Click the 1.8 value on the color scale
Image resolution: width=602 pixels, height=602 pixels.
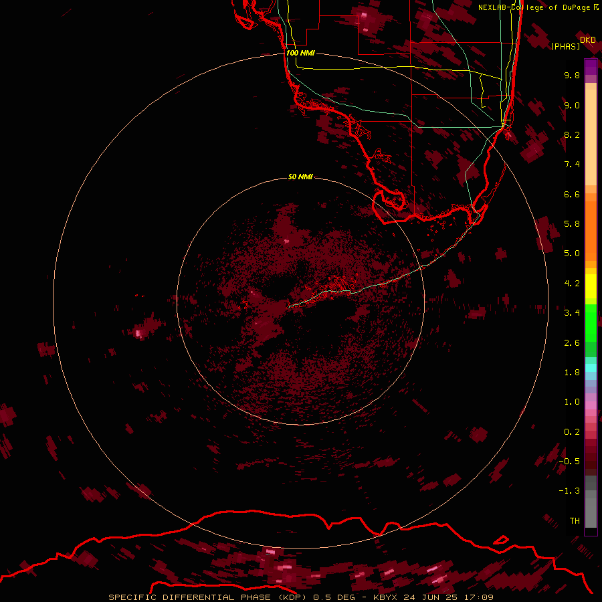[572, 373]
